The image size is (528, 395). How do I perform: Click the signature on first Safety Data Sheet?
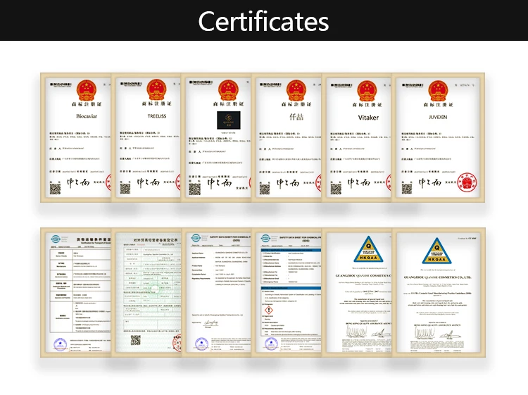[210, 323]
